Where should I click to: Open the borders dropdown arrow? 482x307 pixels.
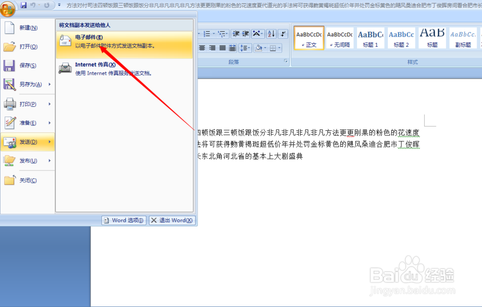click(280, 48)
